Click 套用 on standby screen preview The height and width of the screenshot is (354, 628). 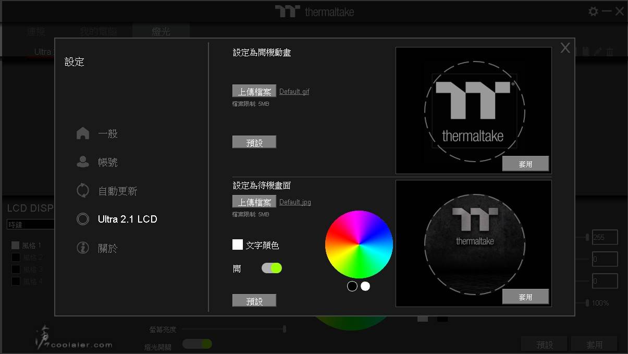(525, 297)
